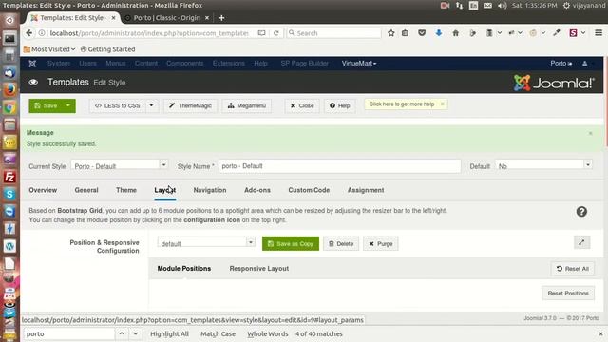Open the volume icon in the system tray
This screenshot has width=608, height=342.
pos(503,6)
